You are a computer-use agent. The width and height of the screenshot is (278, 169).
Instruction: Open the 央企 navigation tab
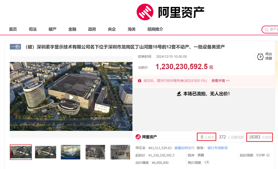point(112,29)
